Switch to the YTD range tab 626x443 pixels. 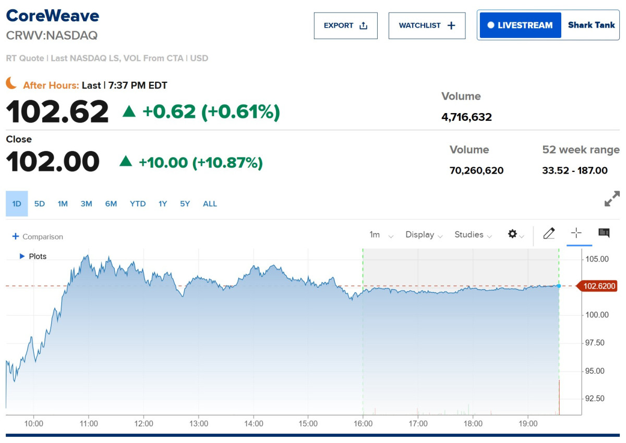point(138,204)
